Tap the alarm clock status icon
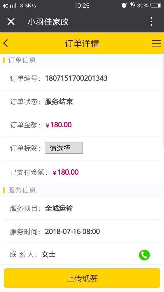The width and height of the screenshot is (164, 292). (124, 5)
